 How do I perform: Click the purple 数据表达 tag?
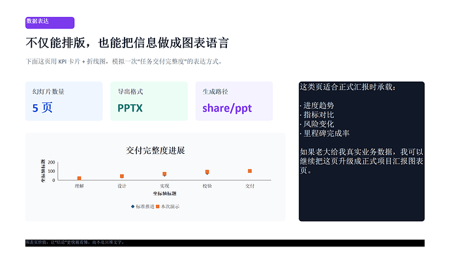point(50,23)
